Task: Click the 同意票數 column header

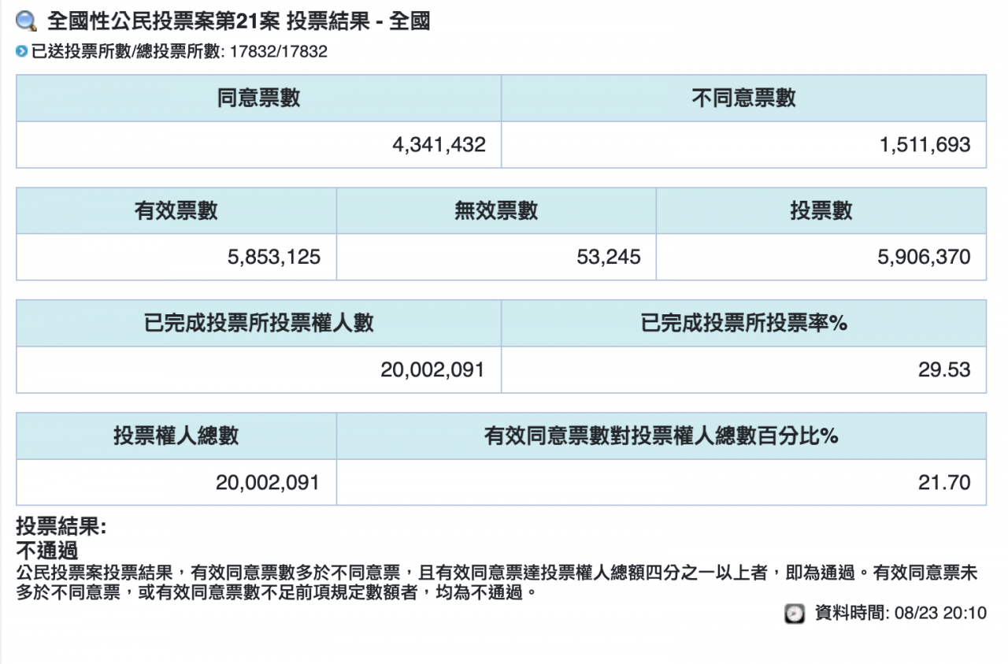Action: 258,98
